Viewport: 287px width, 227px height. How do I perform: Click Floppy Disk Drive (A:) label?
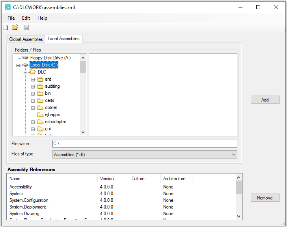point(50,58)
